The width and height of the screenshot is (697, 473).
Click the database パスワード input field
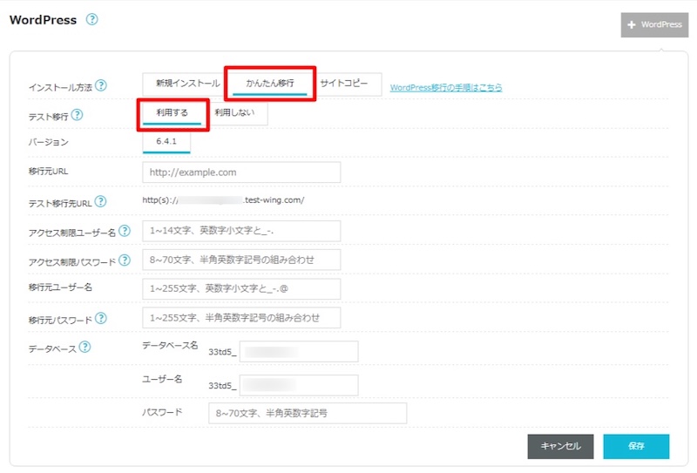[x=307, y=413]
